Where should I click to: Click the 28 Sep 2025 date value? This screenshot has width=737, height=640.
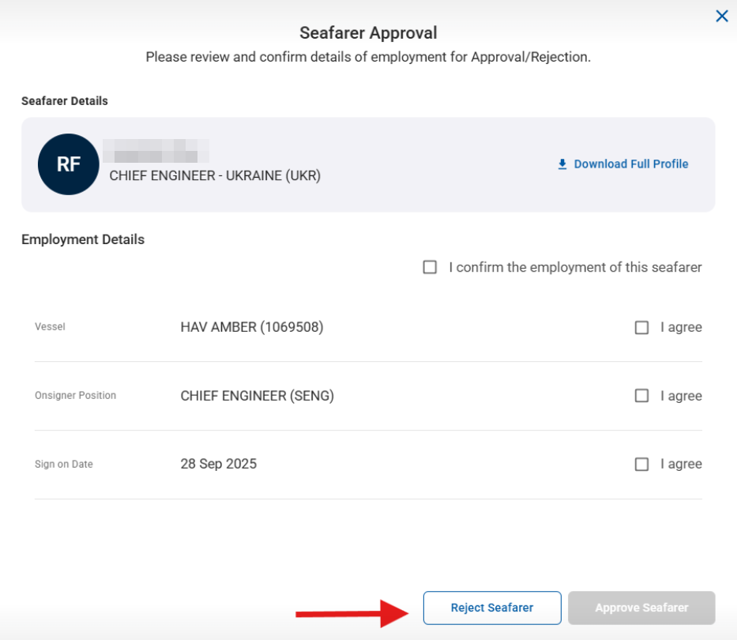coord(218,465)
